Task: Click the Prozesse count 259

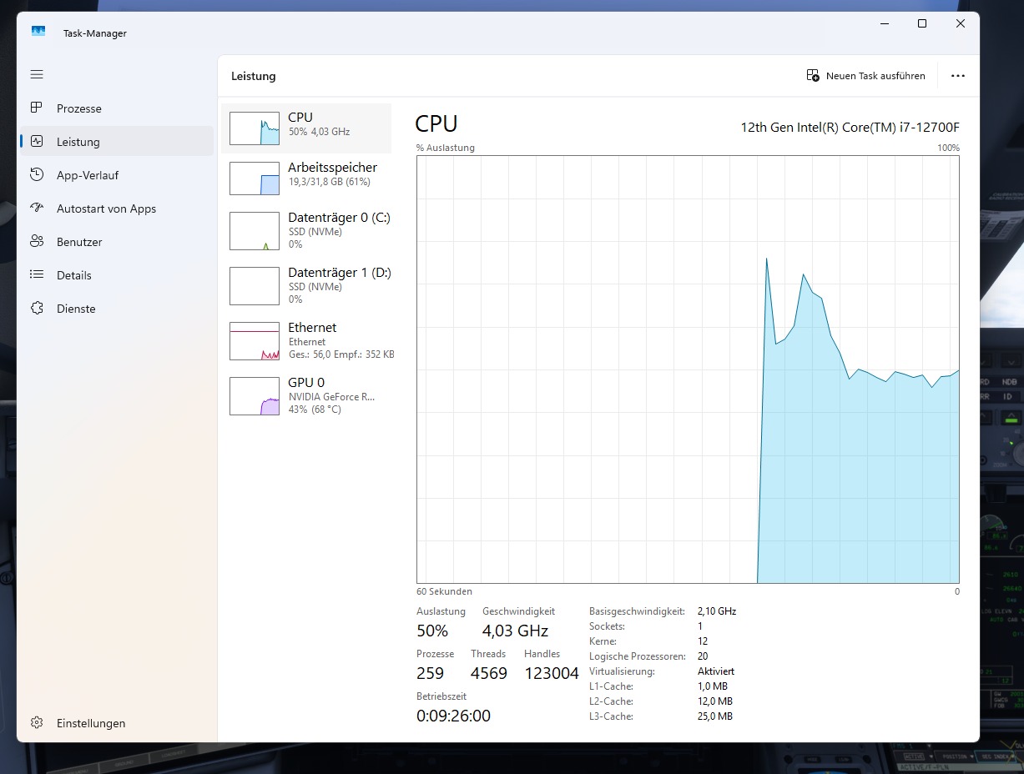Action: click(x=431, y=673)
